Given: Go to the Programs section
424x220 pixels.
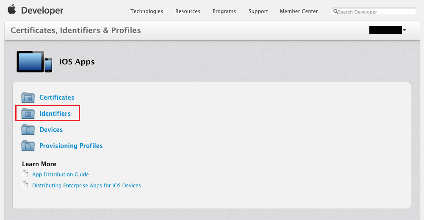Looking at the screenshot, I should (x=224, y=11).
